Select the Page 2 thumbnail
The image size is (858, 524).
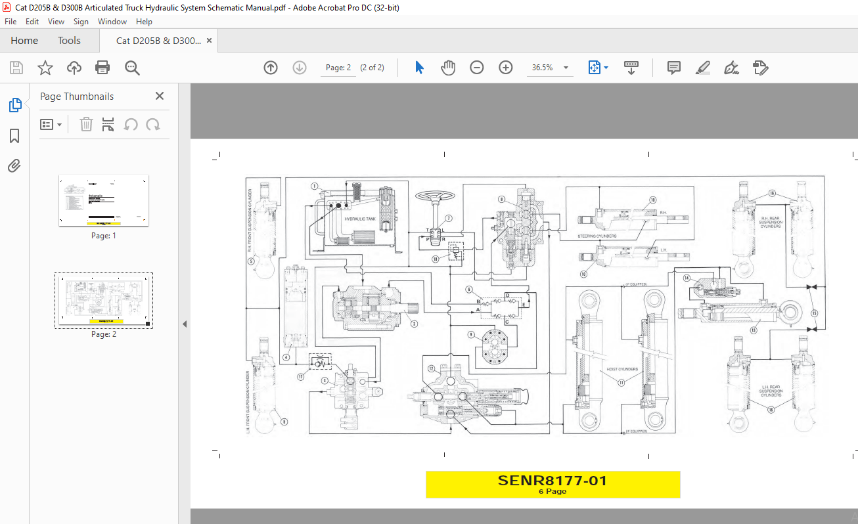(x=104, y=299)
